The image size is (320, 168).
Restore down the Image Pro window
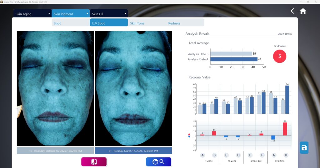coord(308,2)
